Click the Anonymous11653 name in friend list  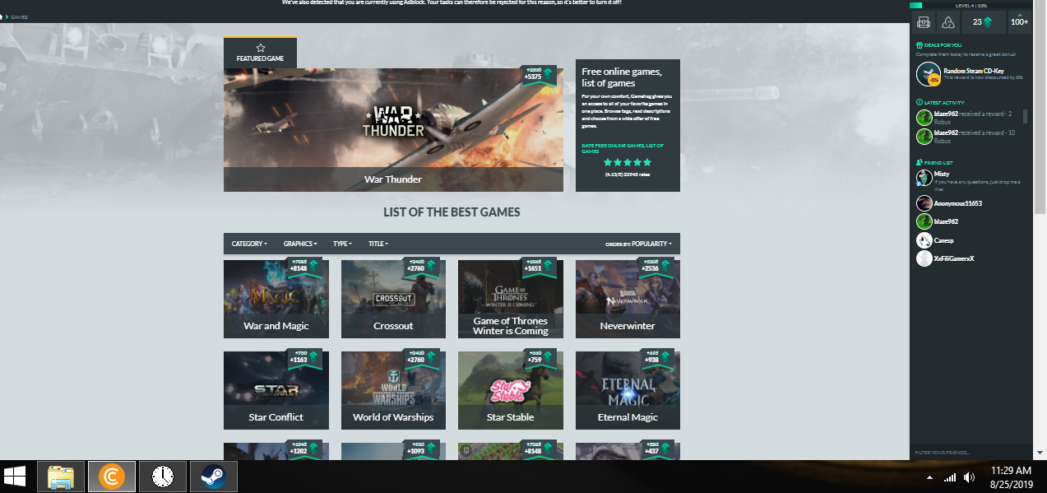tap(958, 203)
